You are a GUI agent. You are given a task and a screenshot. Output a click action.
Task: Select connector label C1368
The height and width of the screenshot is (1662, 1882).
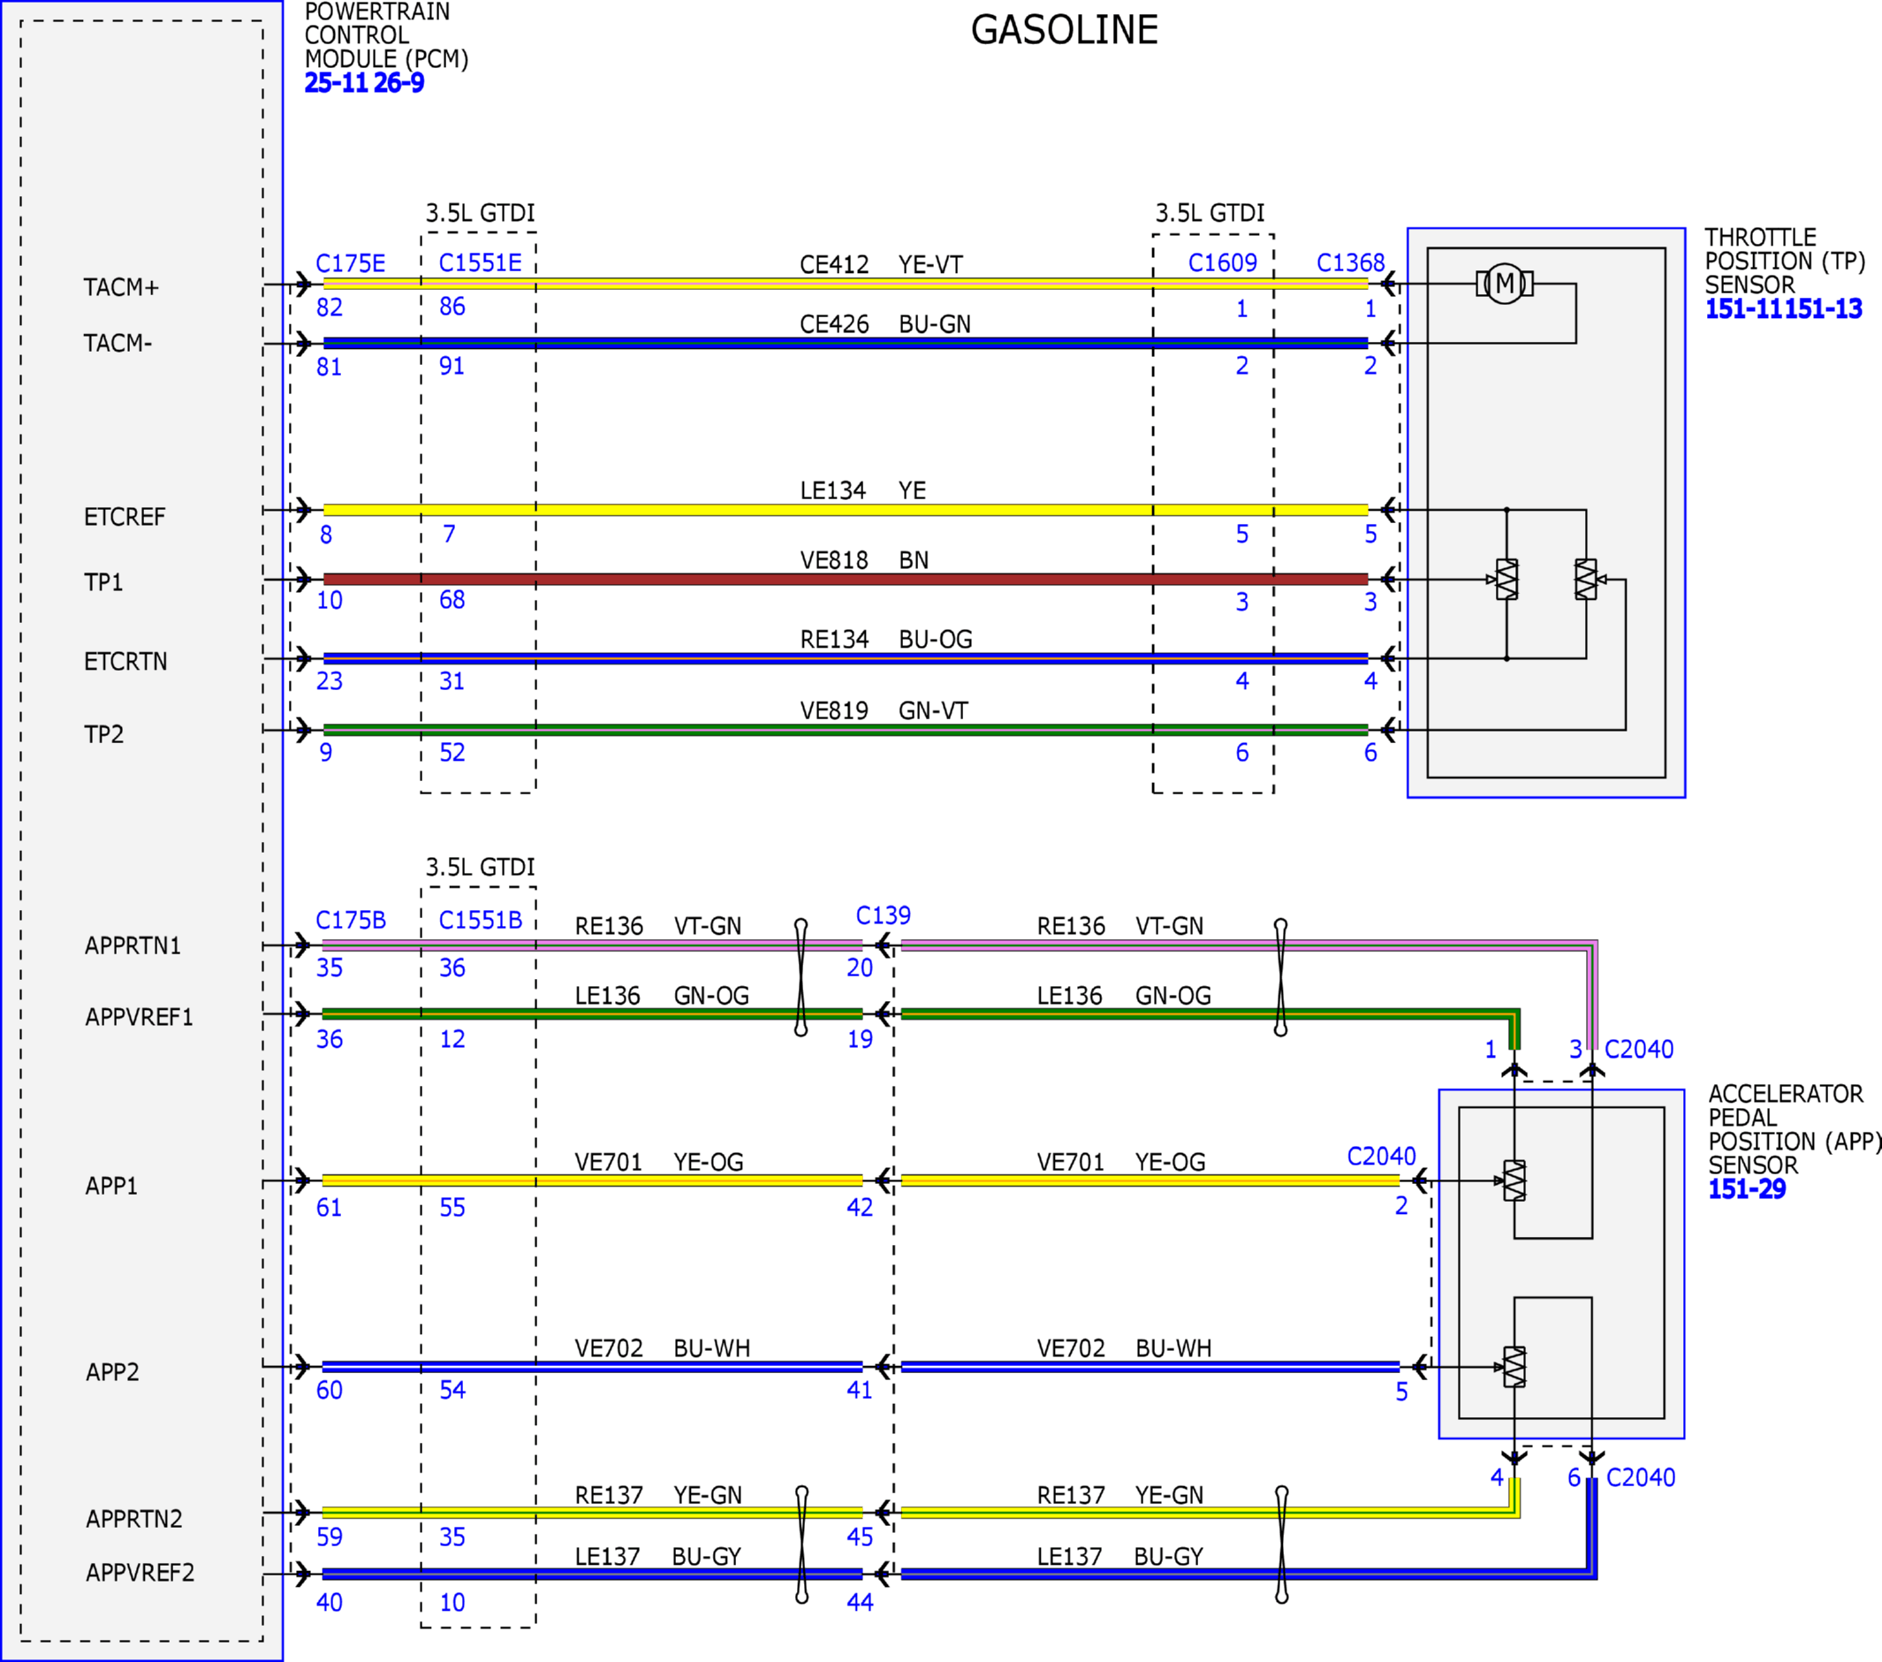pos(1350,262)
